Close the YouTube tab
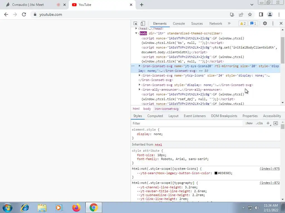The width and height of the screenshot is (285, 213). point(131,5)
